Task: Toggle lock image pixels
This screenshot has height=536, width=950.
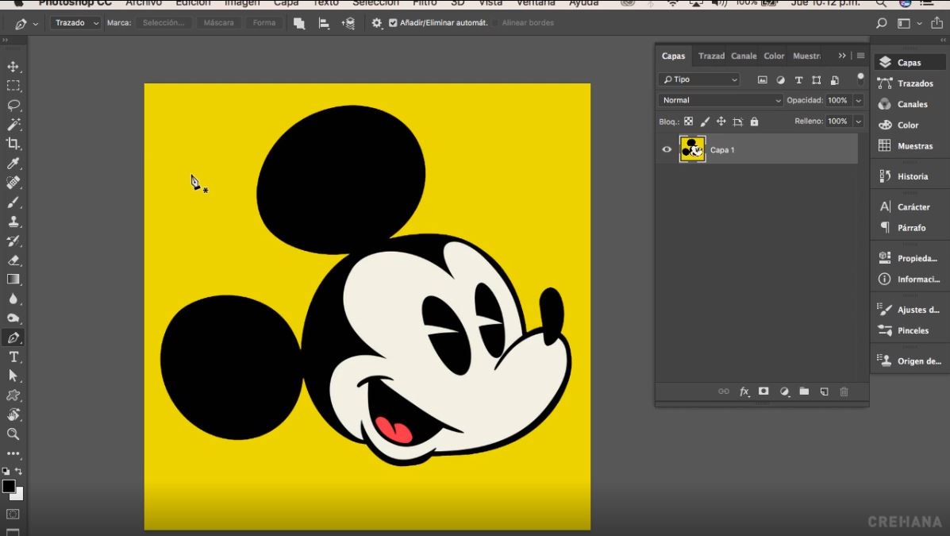Action: [x=706, y=121]
